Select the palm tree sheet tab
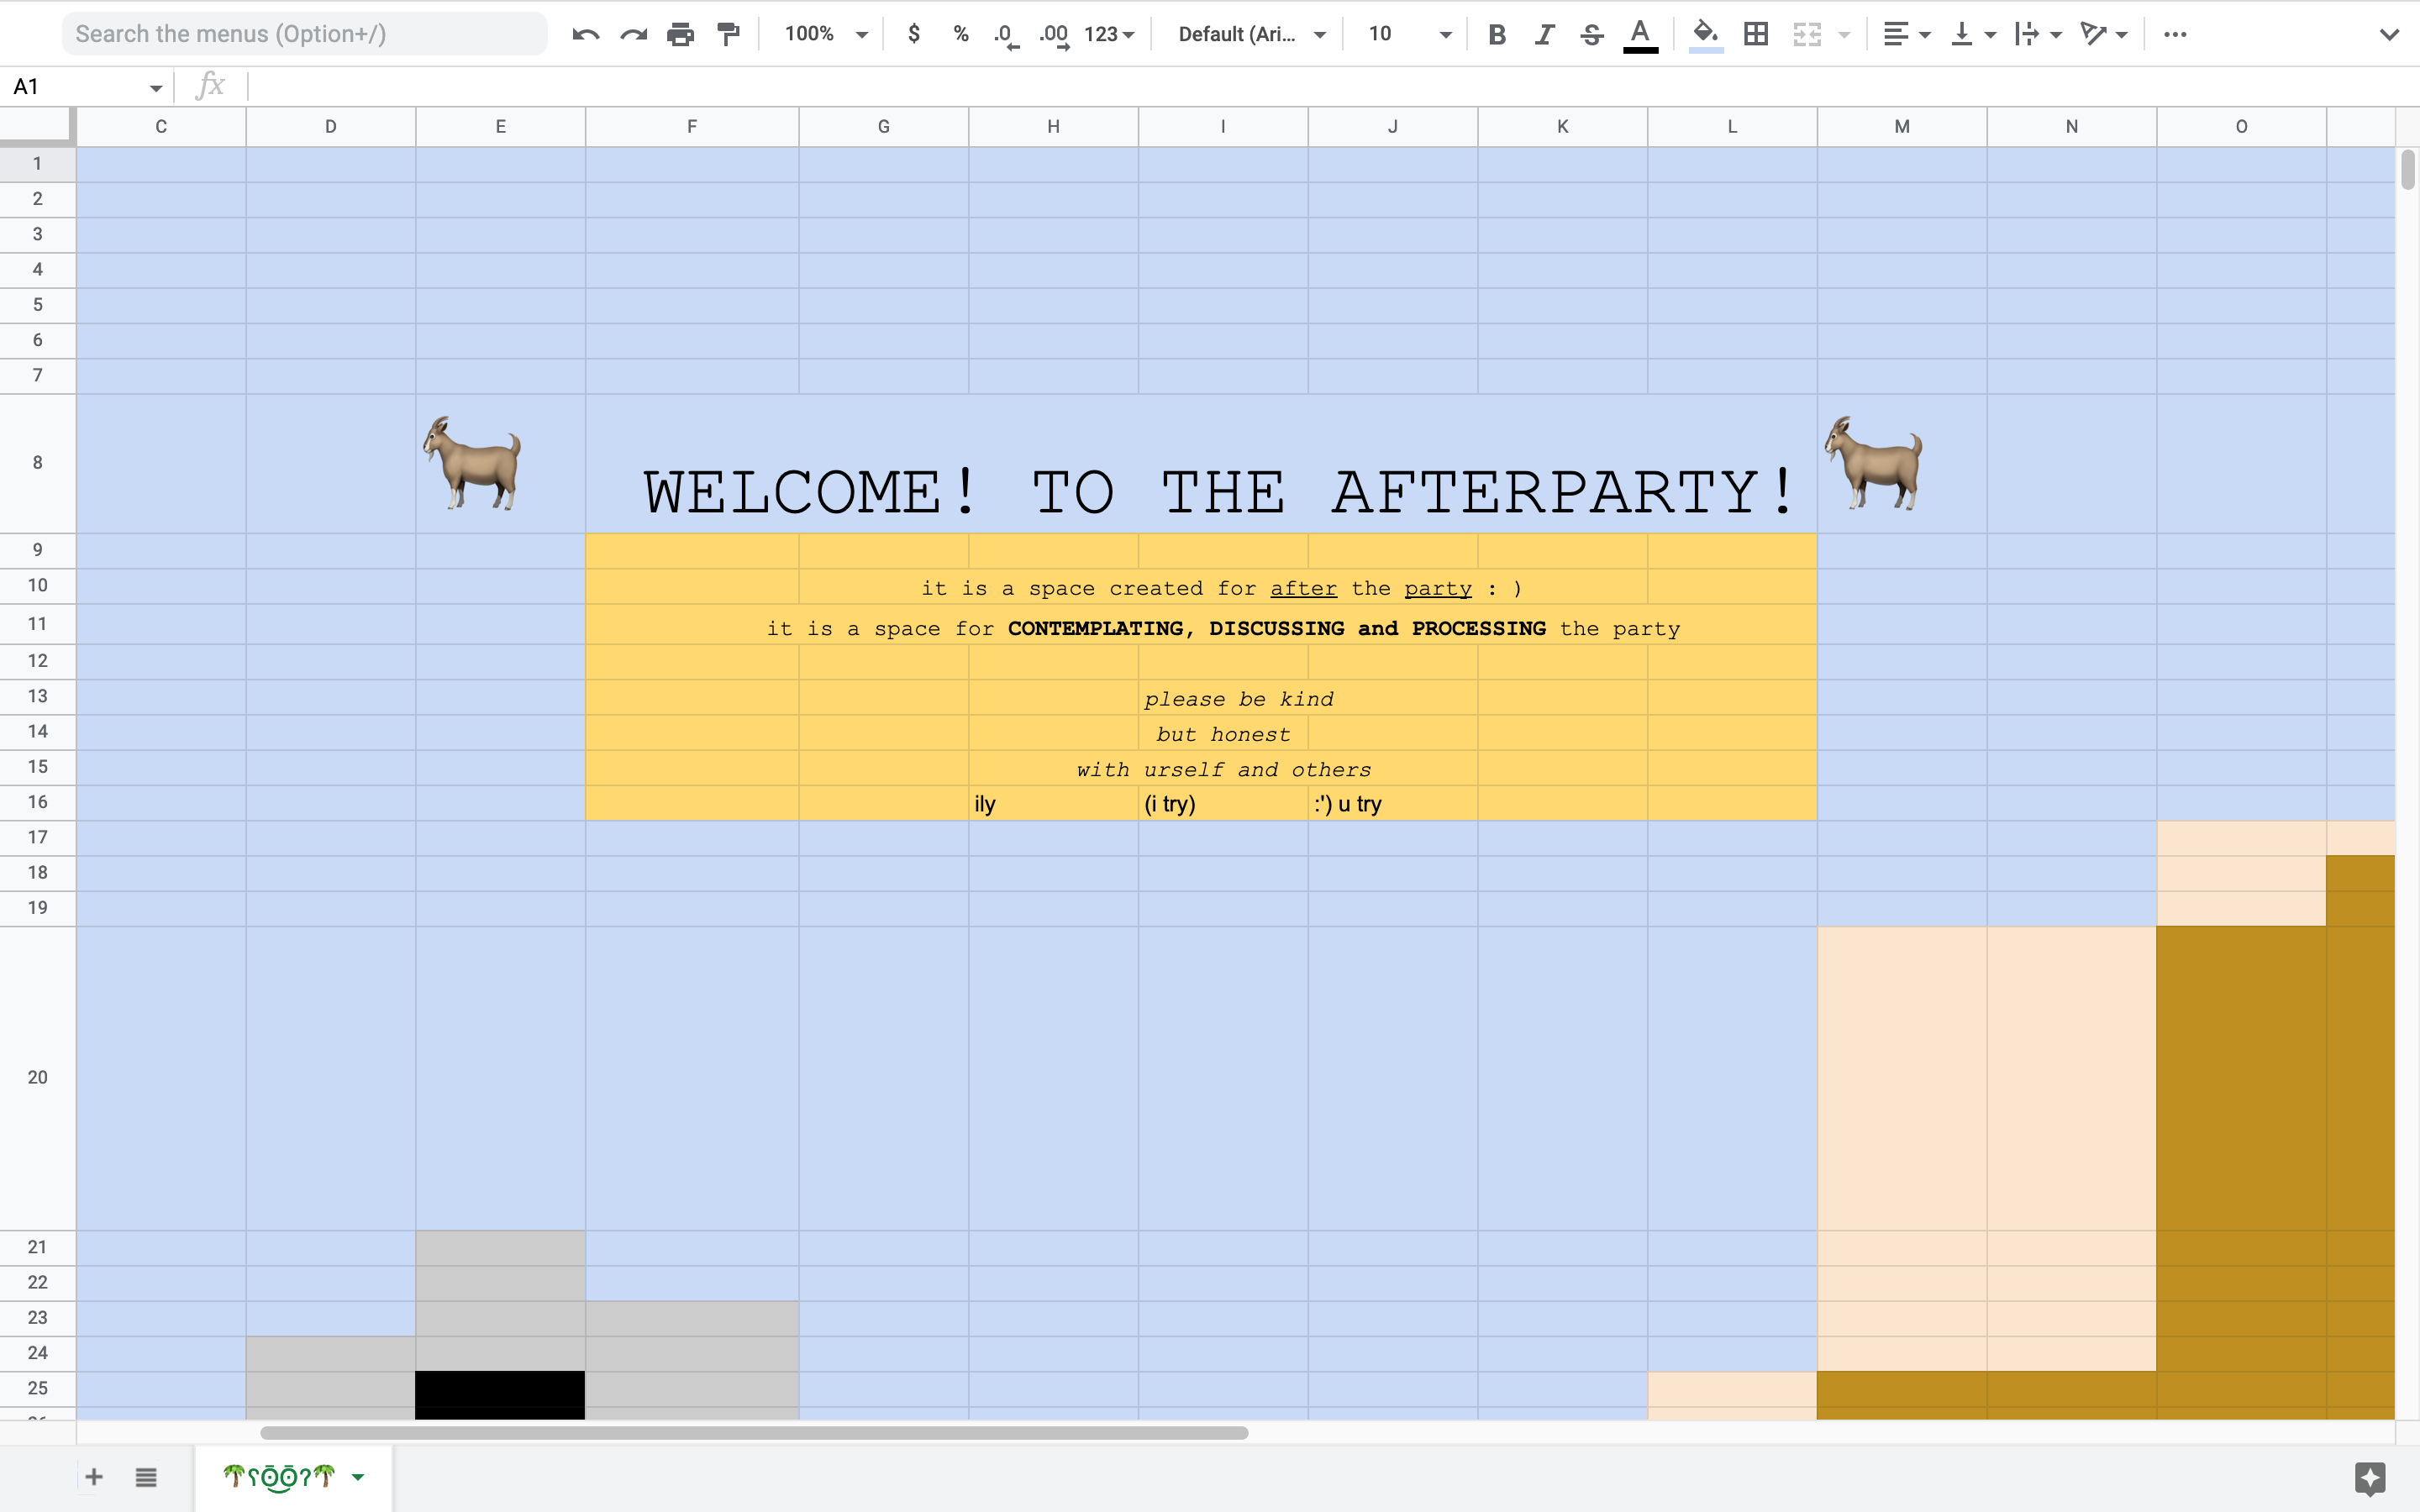The image size is (2420, 1512). 279,1476
